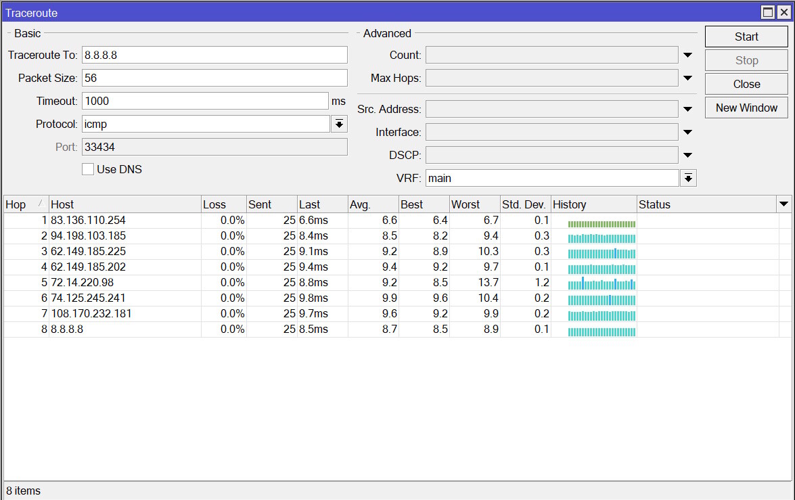Open the Src. Address dropdown arrow
The height and width of the screenshot is (500, 795).
point(687,108)
